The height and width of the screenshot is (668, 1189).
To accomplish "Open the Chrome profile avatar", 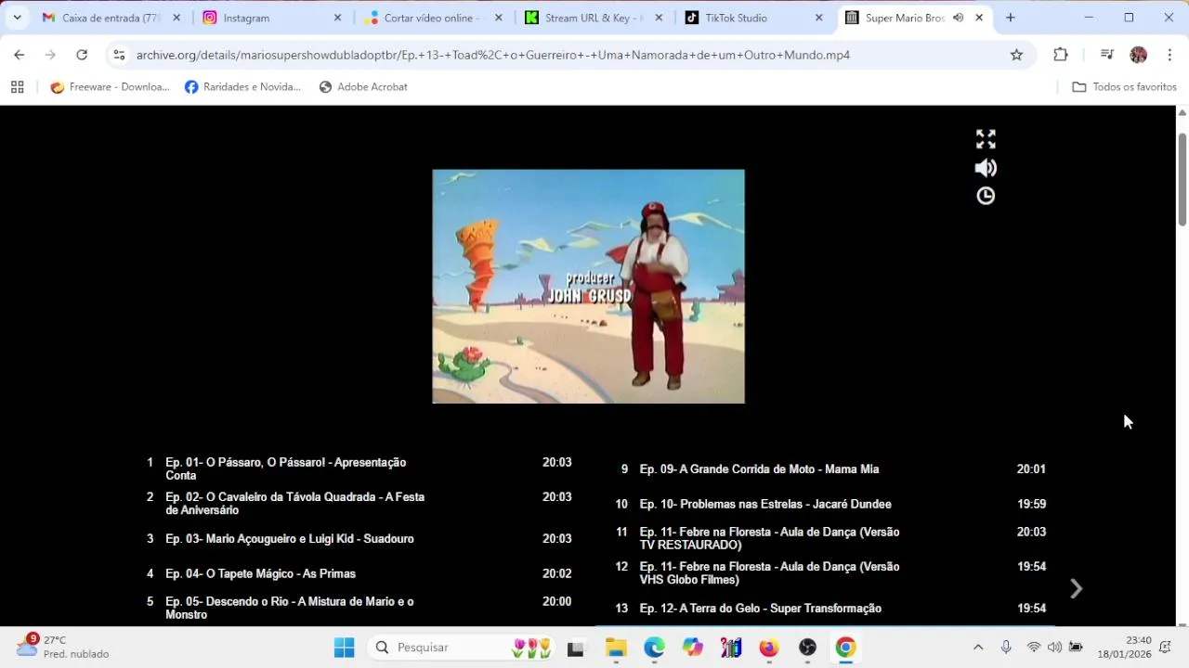I will point(1139,55).
